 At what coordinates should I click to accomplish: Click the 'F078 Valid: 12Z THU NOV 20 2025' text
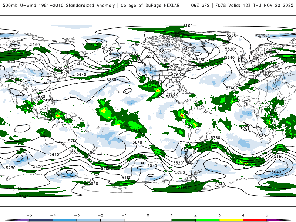coord(254,5)
